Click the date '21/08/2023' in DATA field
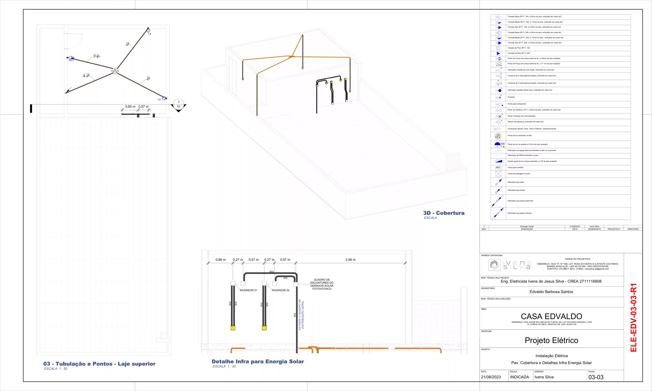 [x=491, y=377]
